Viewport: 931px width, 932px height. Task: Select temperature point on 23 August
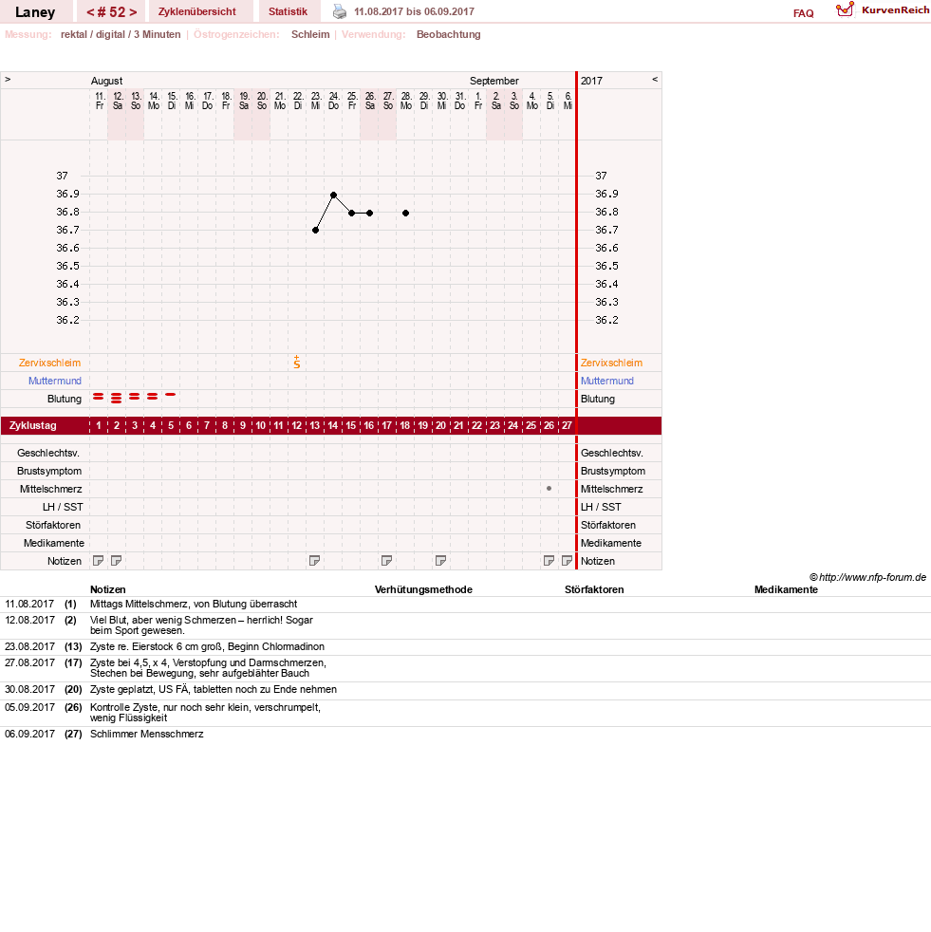pos(316,230)
